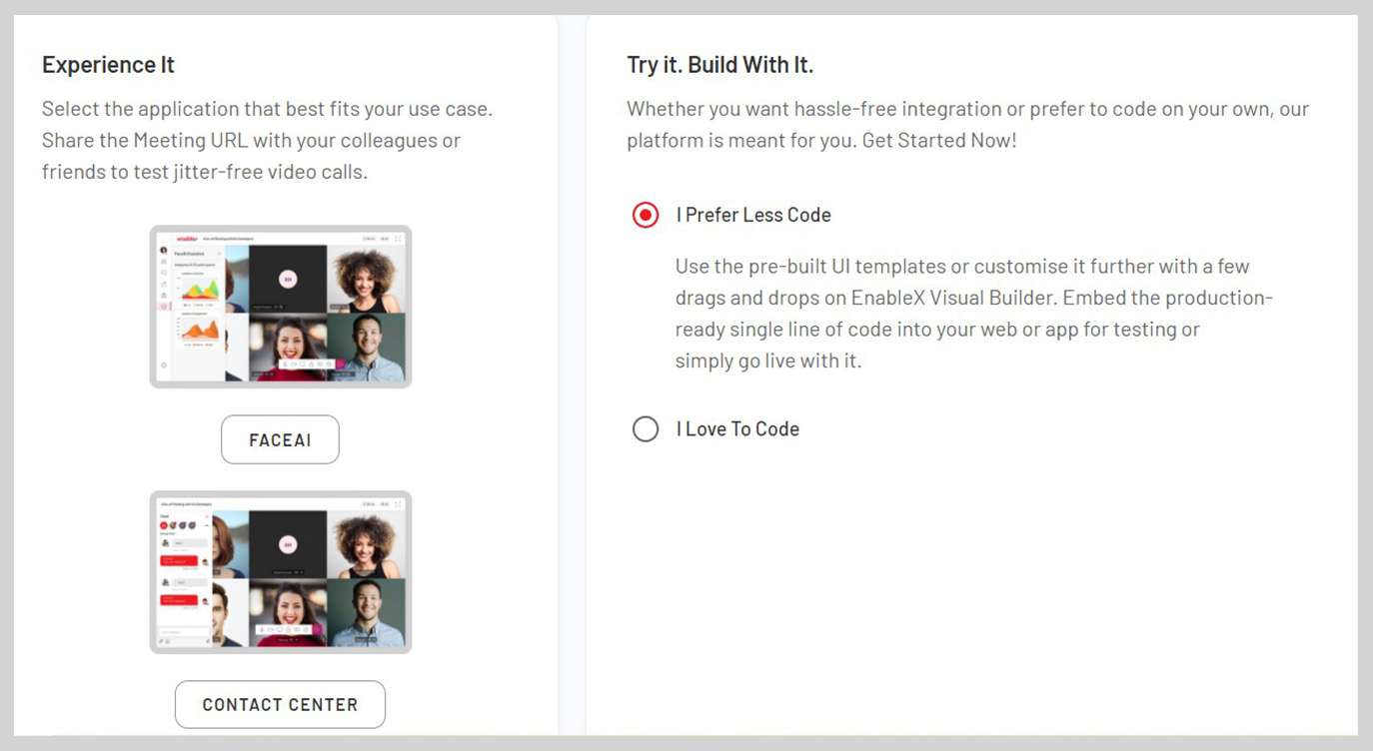Click the CONTACT CENTER button
The height and width of the screenshot is (751, 1373).
point(280,704)
